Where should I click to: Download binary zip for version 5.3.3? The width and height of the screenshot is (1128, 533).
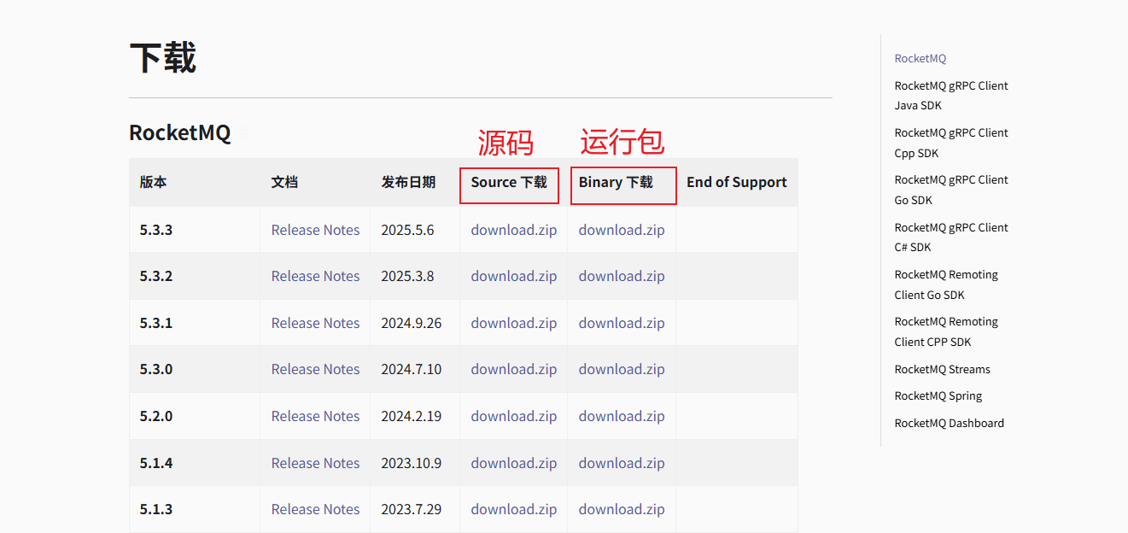pos(622,230)
